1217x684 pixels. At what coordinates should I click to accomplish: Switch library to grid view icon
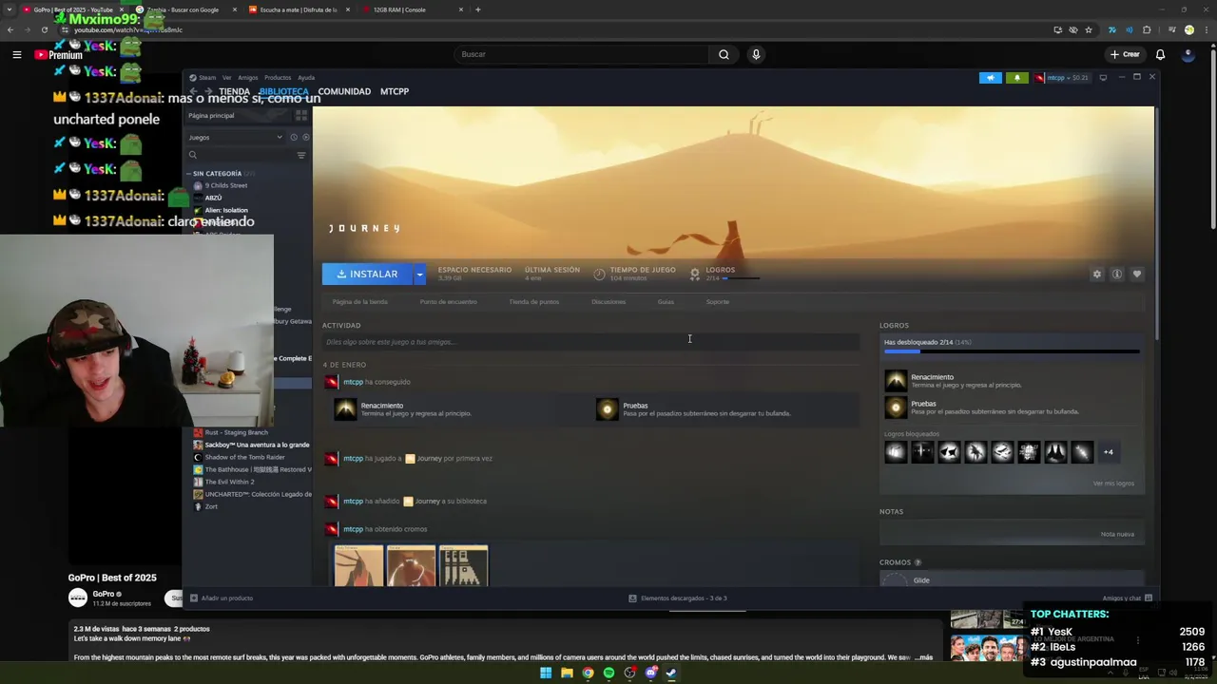pyautogui.click(x=301, y=115)
